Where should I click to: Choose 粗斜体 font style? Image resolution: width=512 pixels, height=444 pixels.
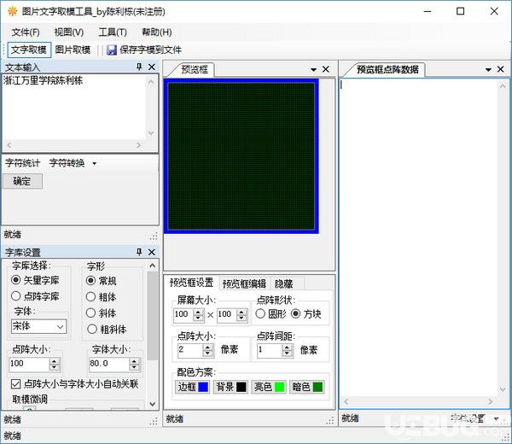tap(92, 329)
